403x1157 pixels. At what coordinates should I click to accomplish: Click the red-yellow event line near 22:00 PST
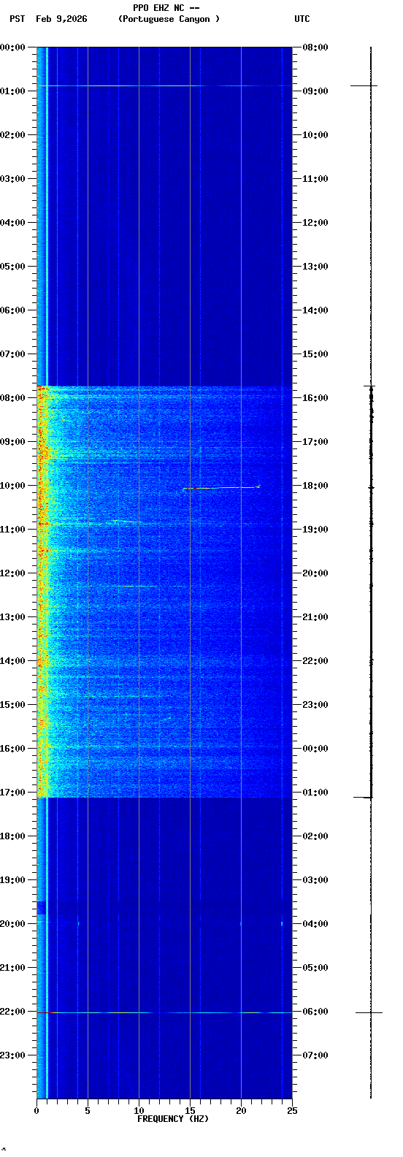pos(164,1012)
